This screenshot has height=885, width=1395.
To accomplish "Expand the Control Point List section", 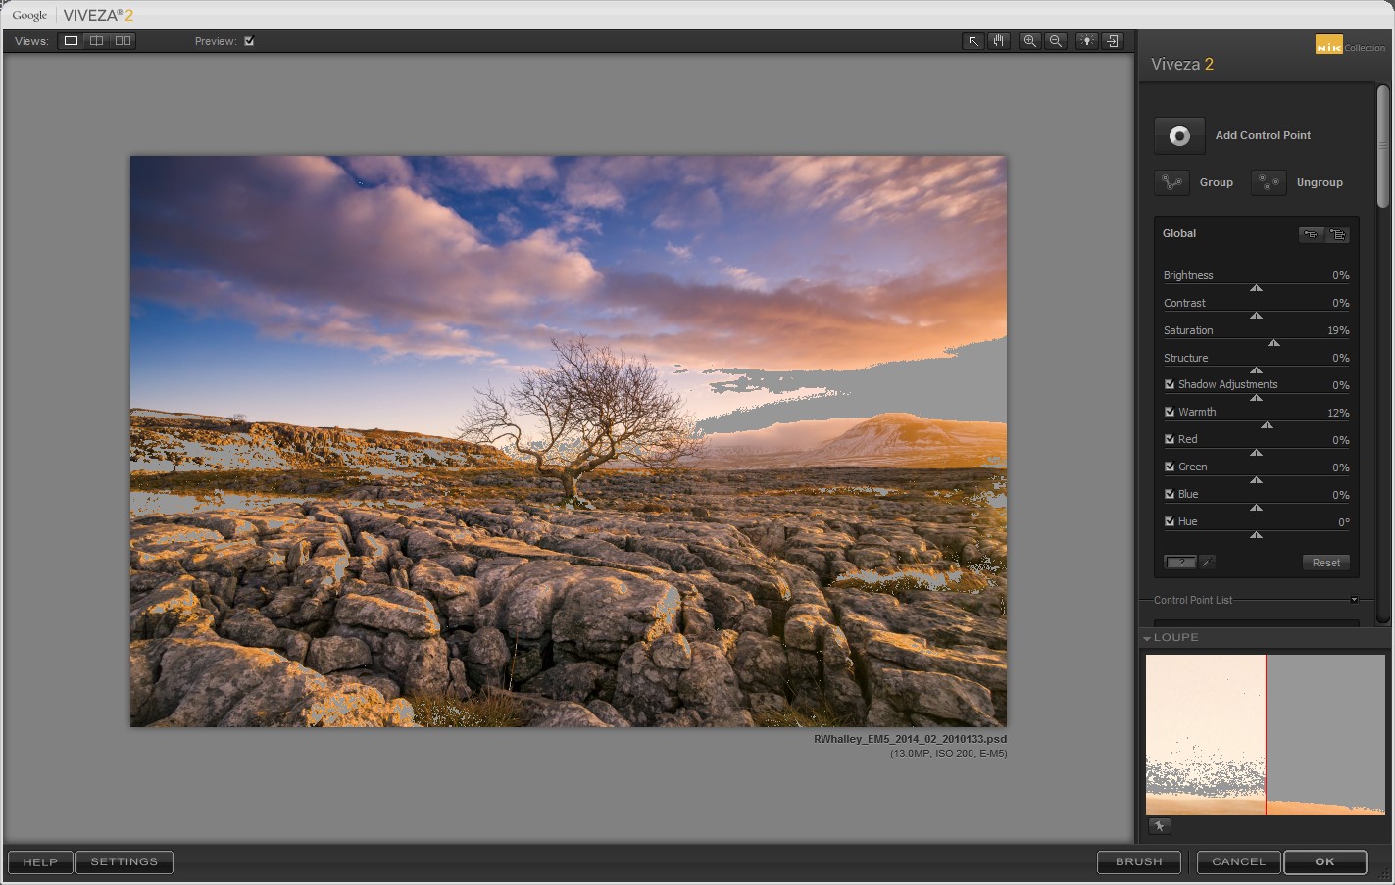I will coord(1354,600).
